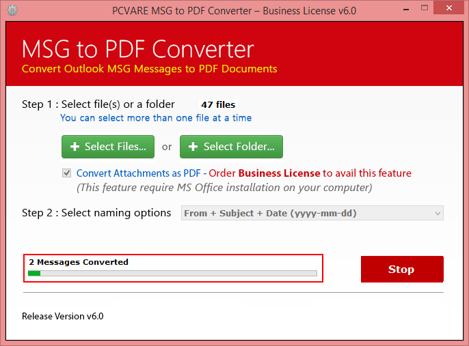Screen dimensions: 469x346
Task: Click the conversion progress bar
Action: pyautogui.click(x=172, y=273)
